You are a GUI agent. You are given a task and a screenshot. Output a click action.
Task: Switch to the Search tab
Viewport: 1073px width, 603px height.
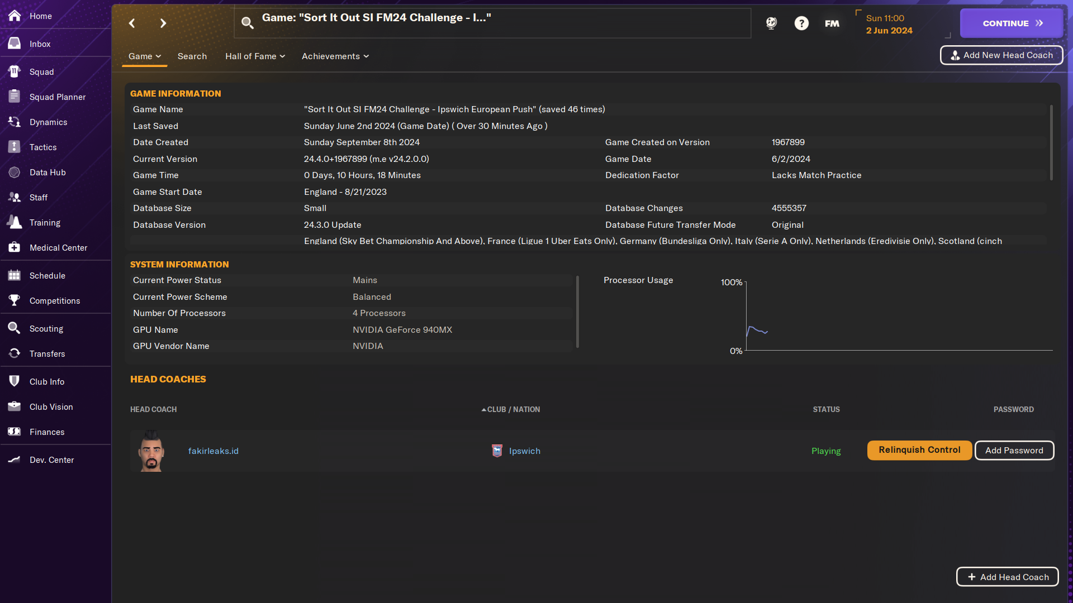192,56
